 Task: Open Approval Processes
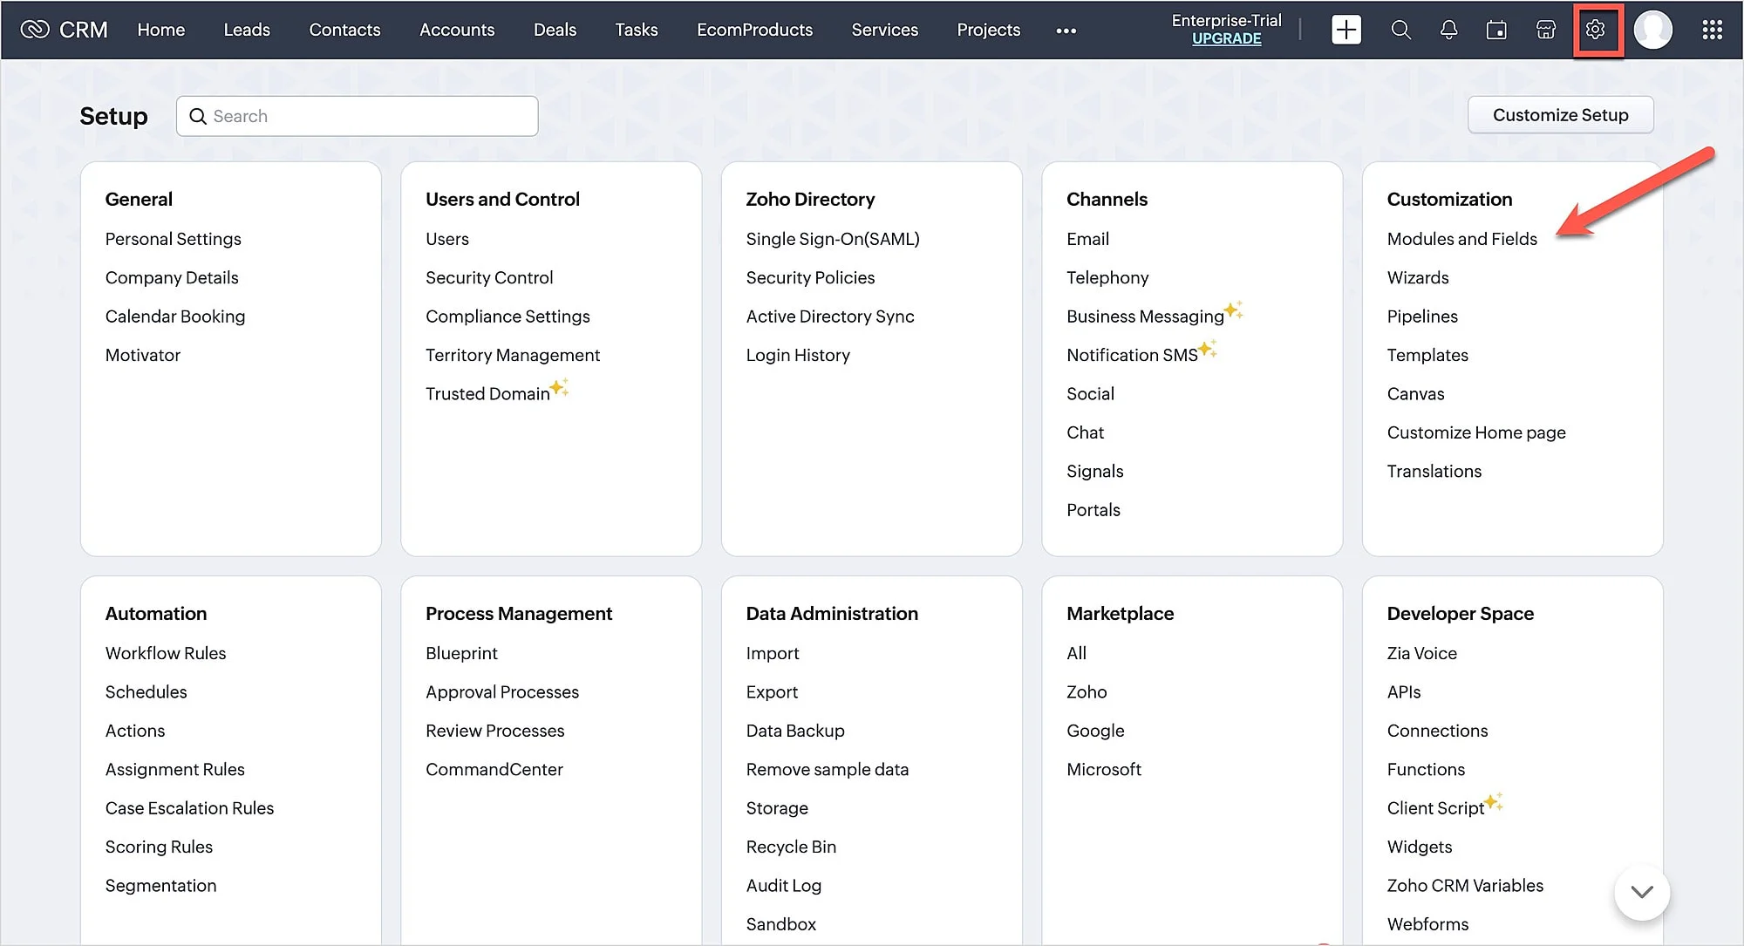[x=502, y=692]
